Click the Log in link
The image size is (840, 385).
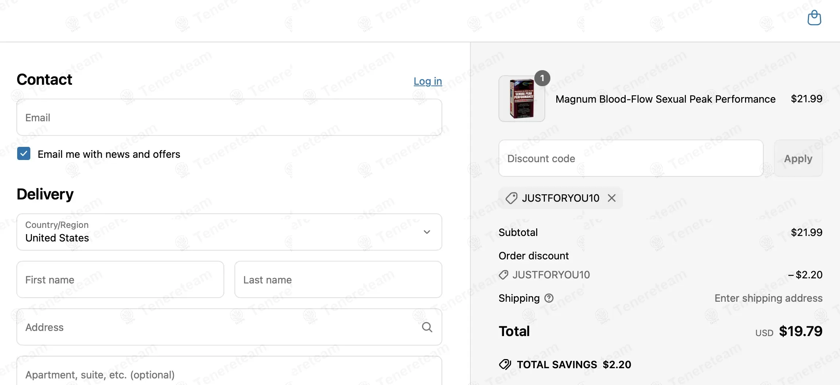(428, 81)
